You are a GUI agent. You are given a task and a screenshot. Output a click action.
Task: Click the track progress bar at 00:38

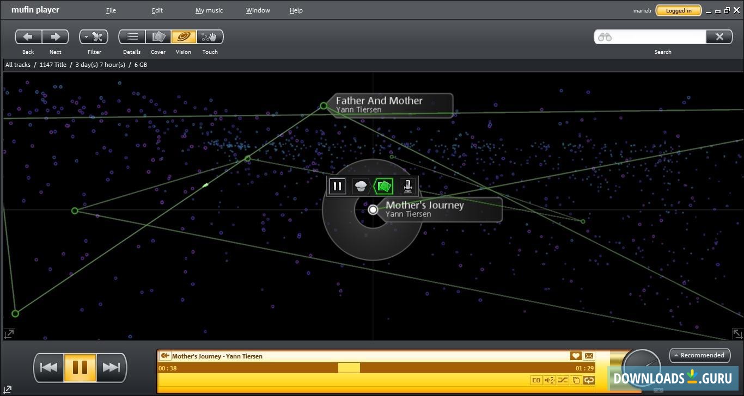pos(349,368)
